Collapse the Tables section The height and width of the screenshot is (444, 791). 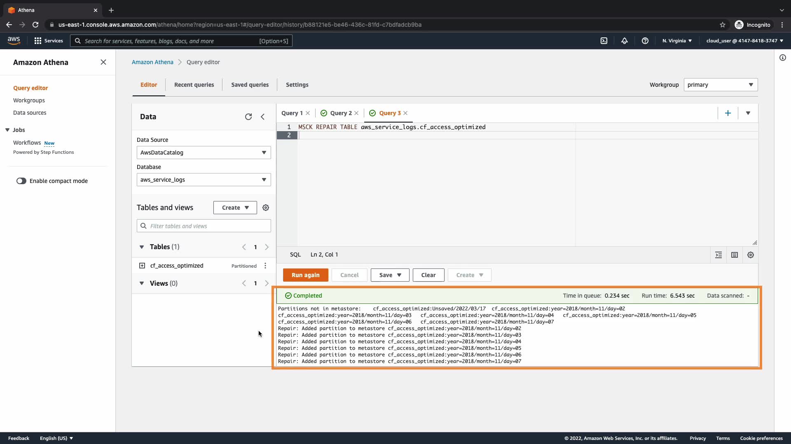(142, 247)
